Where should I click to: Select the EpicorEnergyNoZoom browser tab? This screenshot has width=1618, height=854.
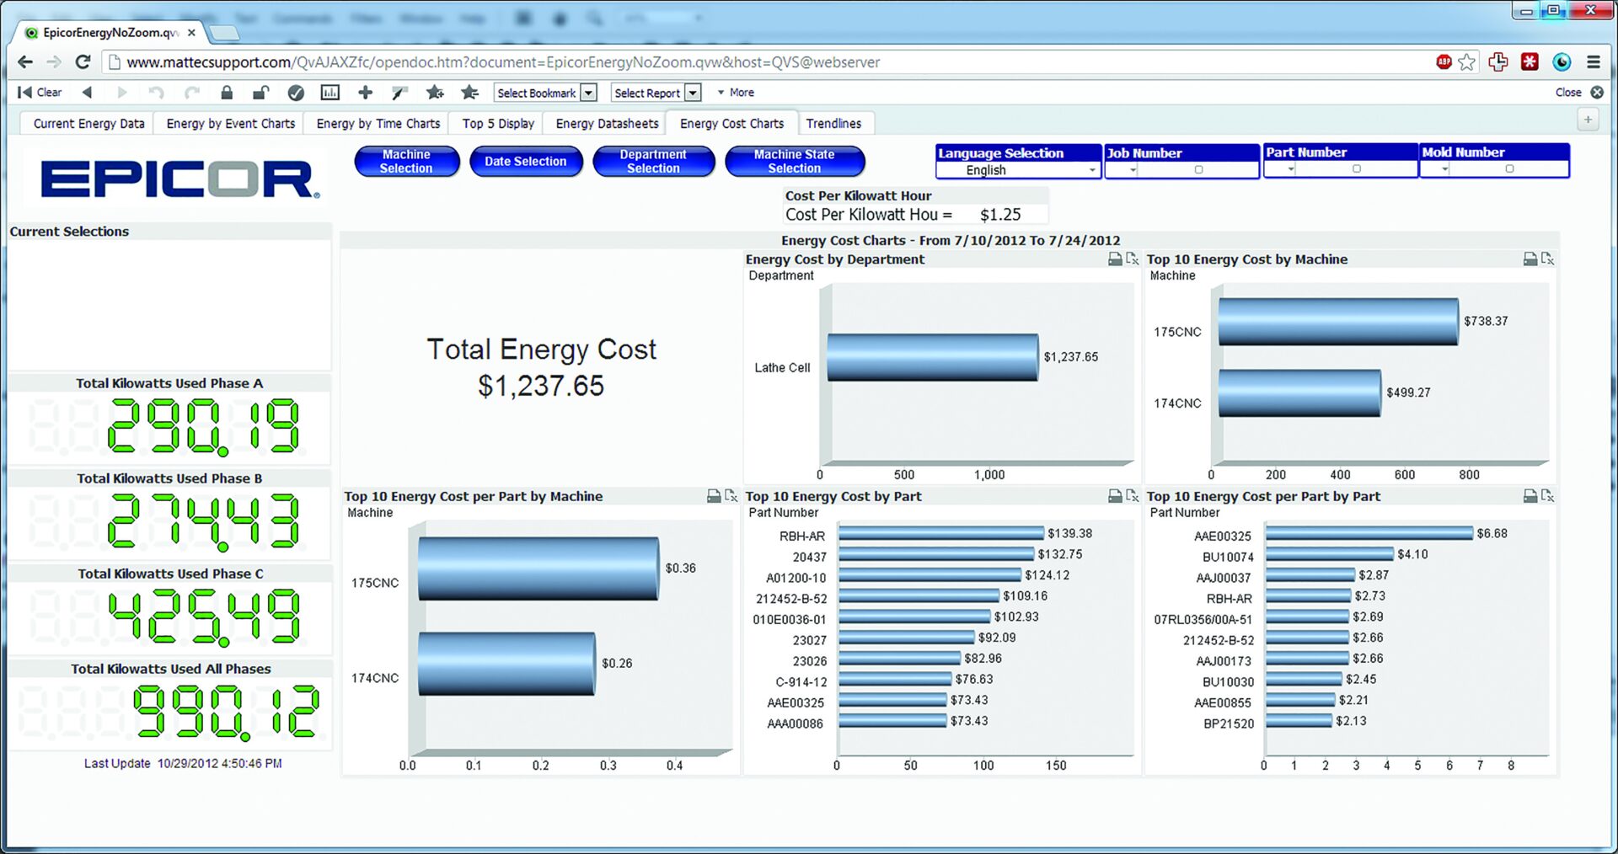click(x=110, y=33)
